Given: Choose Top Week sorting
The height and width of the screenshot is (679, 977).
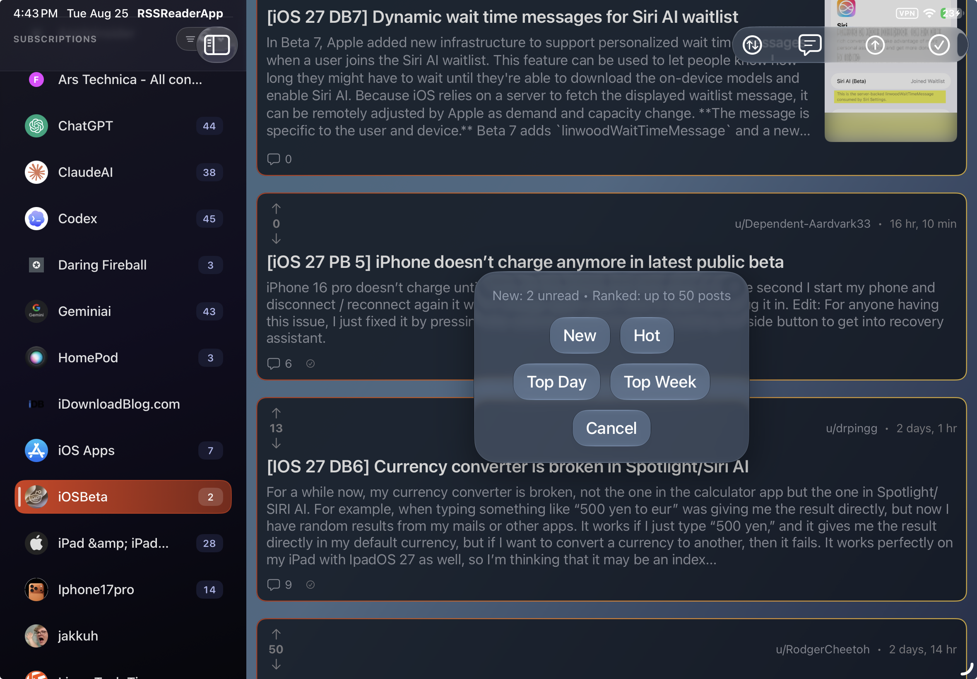Looking at the screenshot, I should click(660, 382).
